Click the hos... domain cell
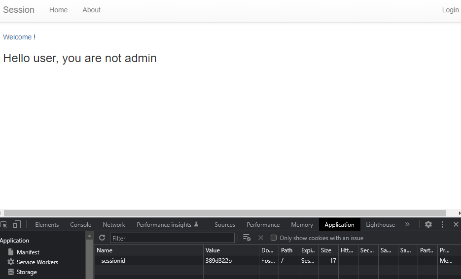This screenshot has height=279, width=461. click(x=268, y=260)
